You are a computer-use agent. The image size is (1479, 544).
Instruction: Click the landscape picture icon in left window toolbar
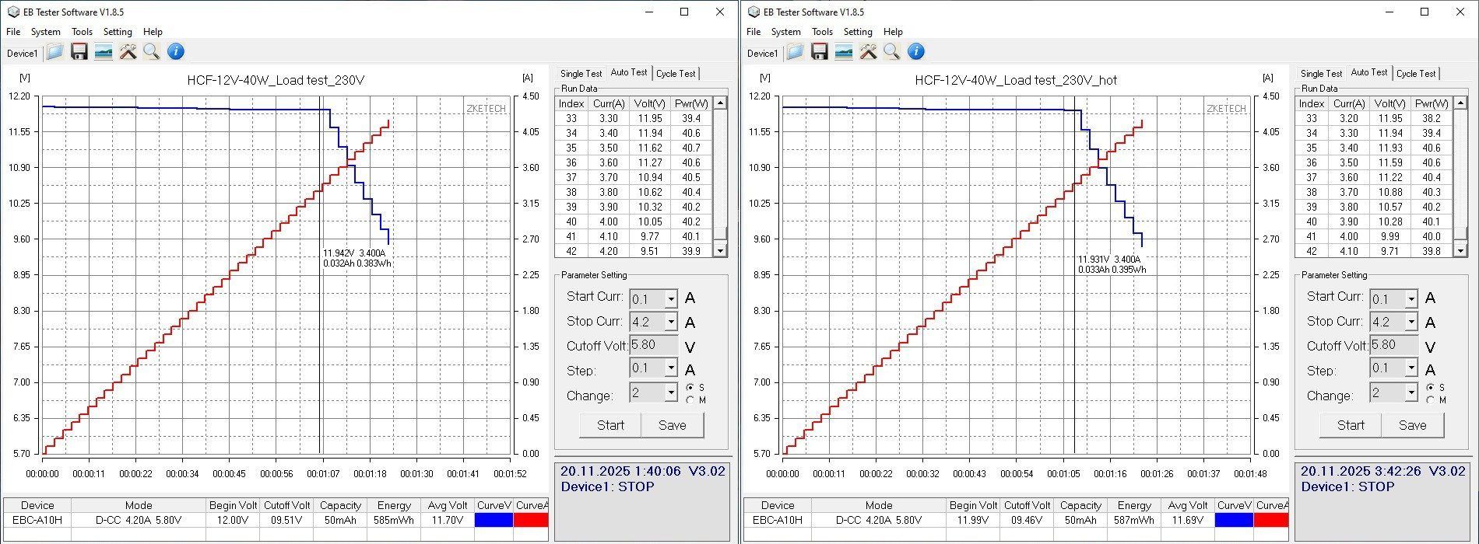[103, 52]
